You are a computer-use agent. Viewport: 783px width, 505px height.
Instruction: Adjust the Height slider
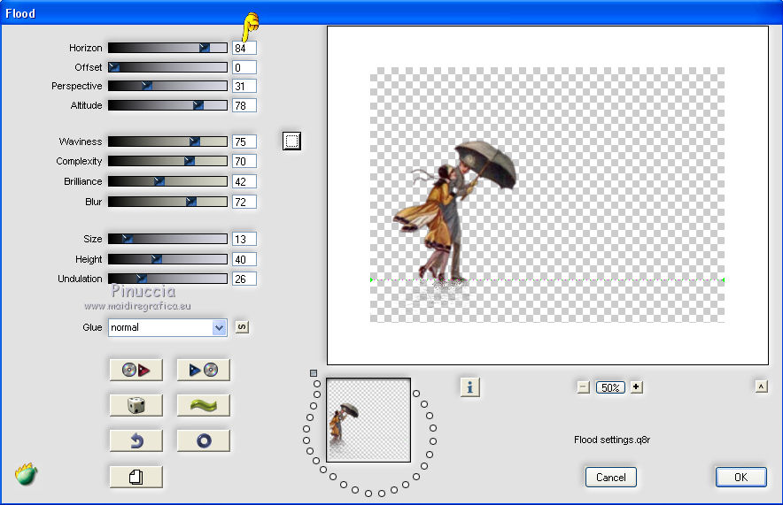point(167,259)
